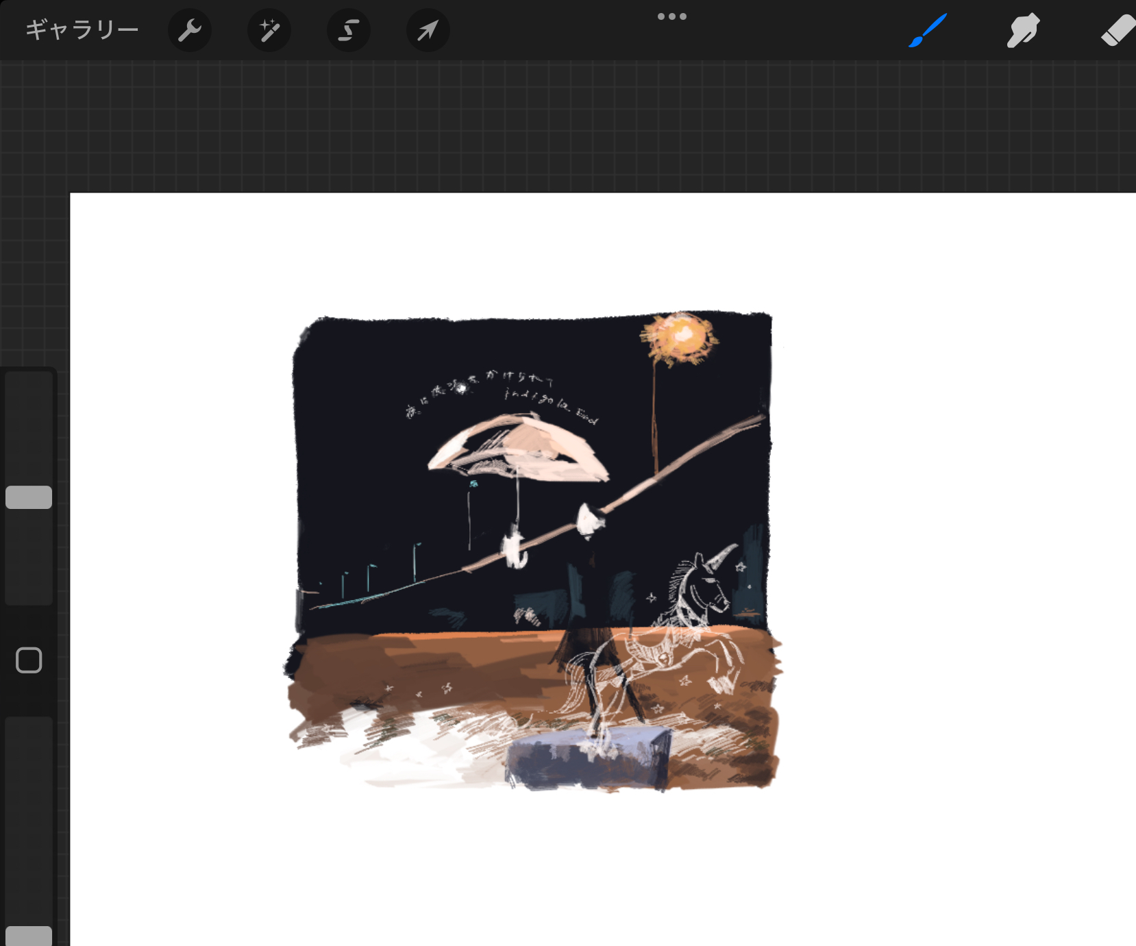1136x946 pixels.
Task: Return to the ギャラリー gallery
Action: (x=82, y=30)
